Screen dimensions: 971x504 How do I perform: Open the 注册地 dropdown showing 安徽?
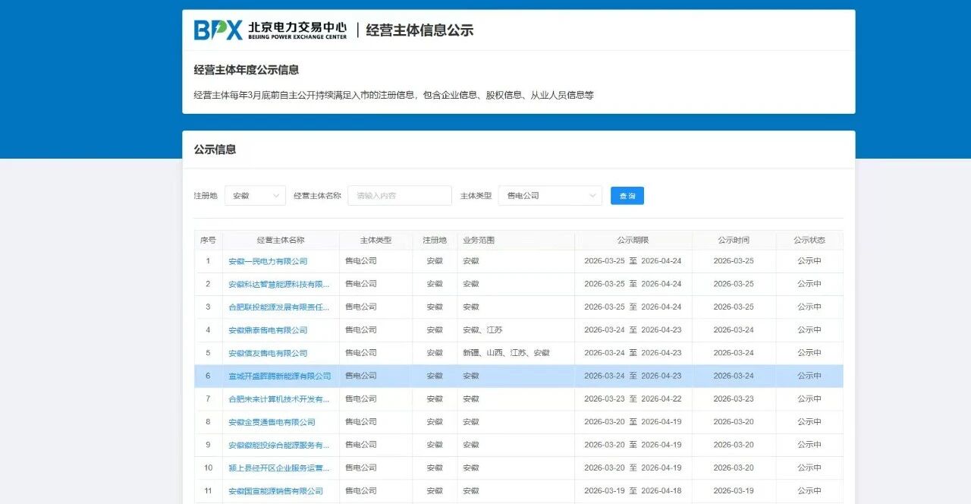tap(255, 196)
